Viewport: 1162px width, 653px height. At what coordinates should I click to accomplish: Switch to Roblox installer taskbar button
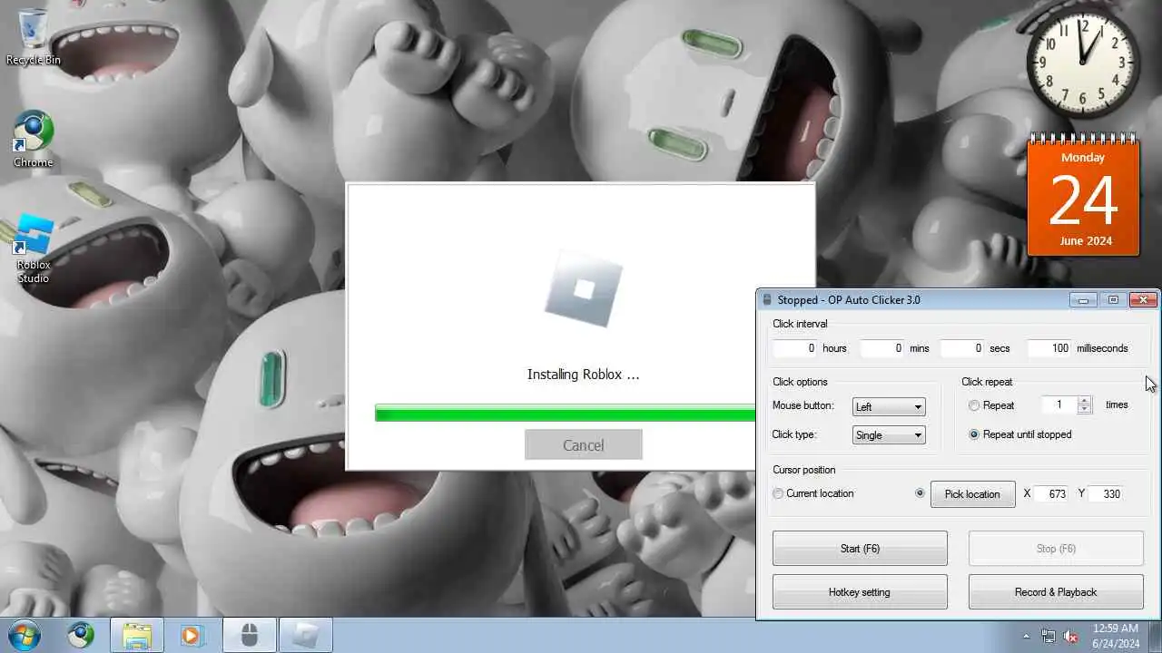(x=306, y=635)
